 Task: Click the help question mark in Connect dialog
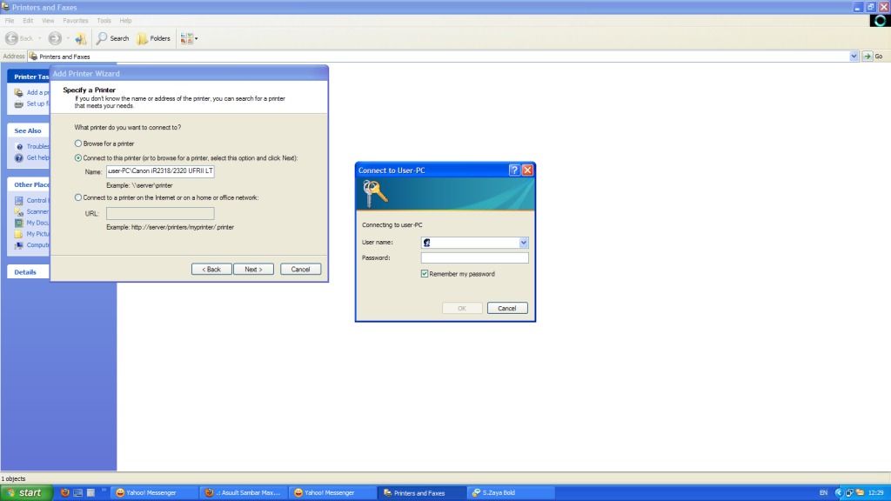[513, 170]
